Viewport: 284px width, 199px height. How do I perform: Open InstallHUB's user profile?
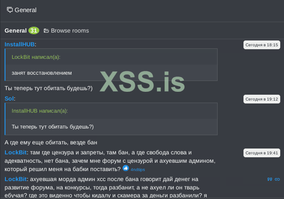(19, 44)
